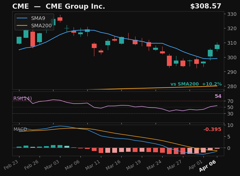The height and width of the screenshot is (176, 240).
Task: Select the CME ticker title
Action: 21,6
